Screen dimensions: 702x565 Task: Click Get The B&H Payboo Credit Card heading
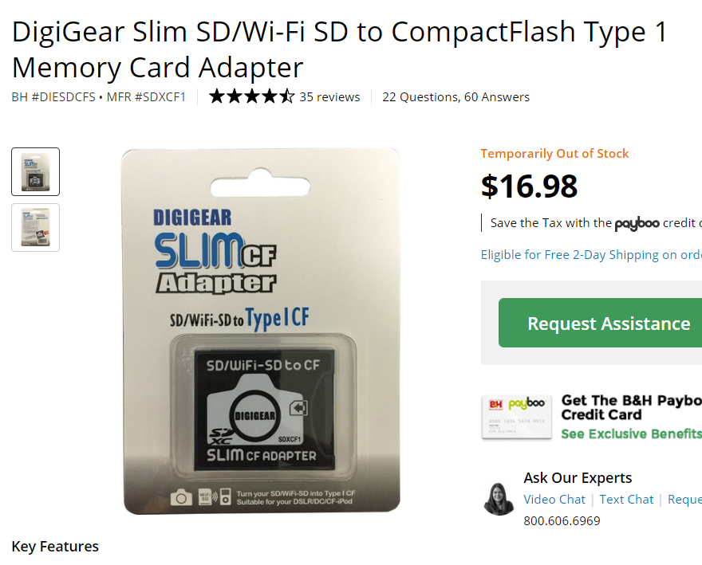[631, 407]
